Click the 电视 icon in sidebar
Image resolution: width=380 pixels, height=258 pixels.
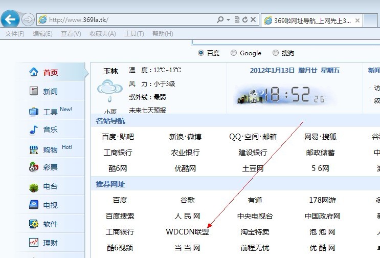click(x=34, y=205)
